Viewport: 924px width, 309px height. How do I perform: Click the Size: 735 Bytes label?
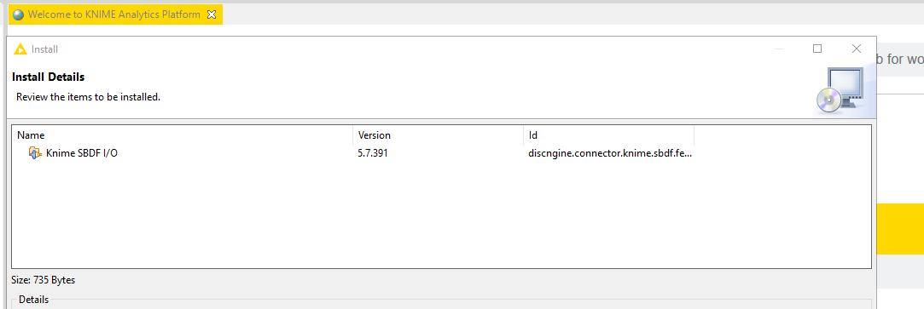pos(43,280)
